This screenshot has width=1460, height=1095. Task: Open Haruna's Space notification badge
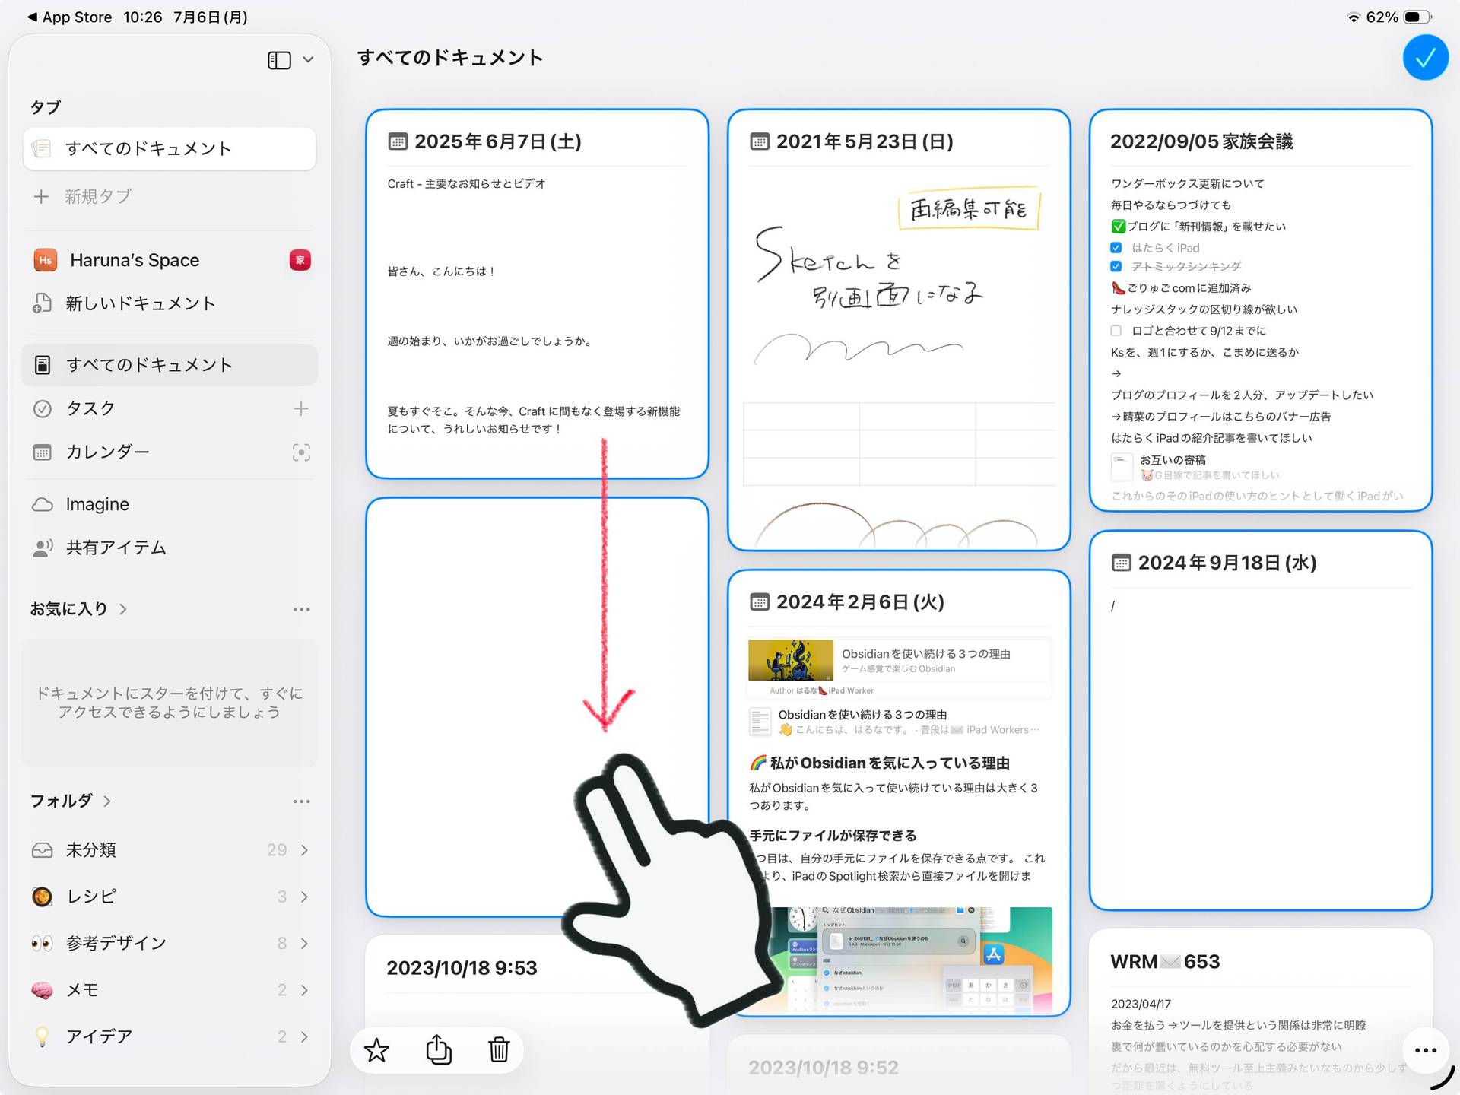coord(300,260)
